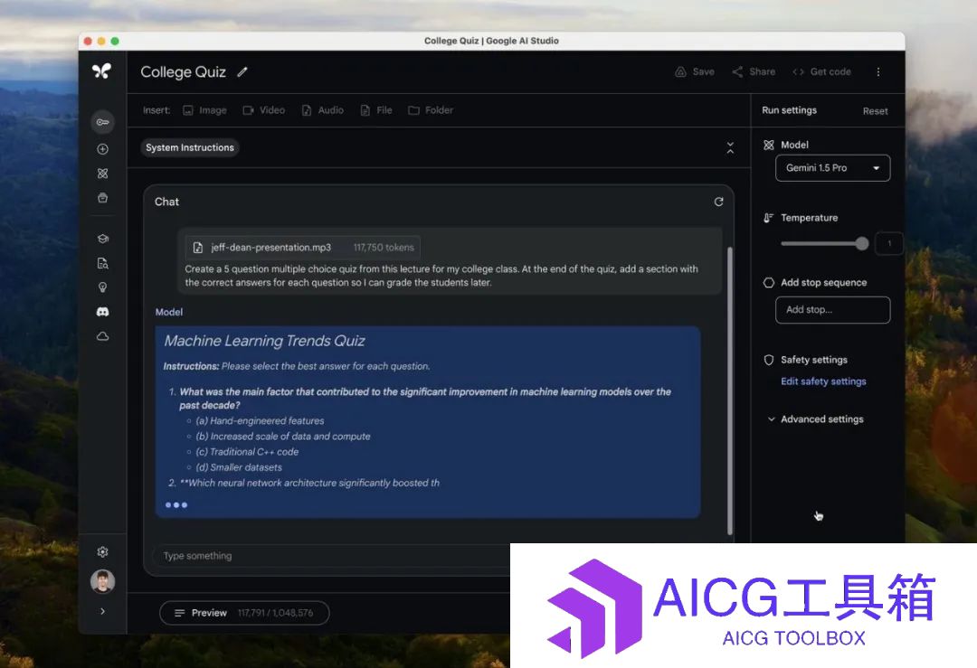
Task: Select the jeff-dean-presentation.mp3 file chip
Action: coord(302,247)
